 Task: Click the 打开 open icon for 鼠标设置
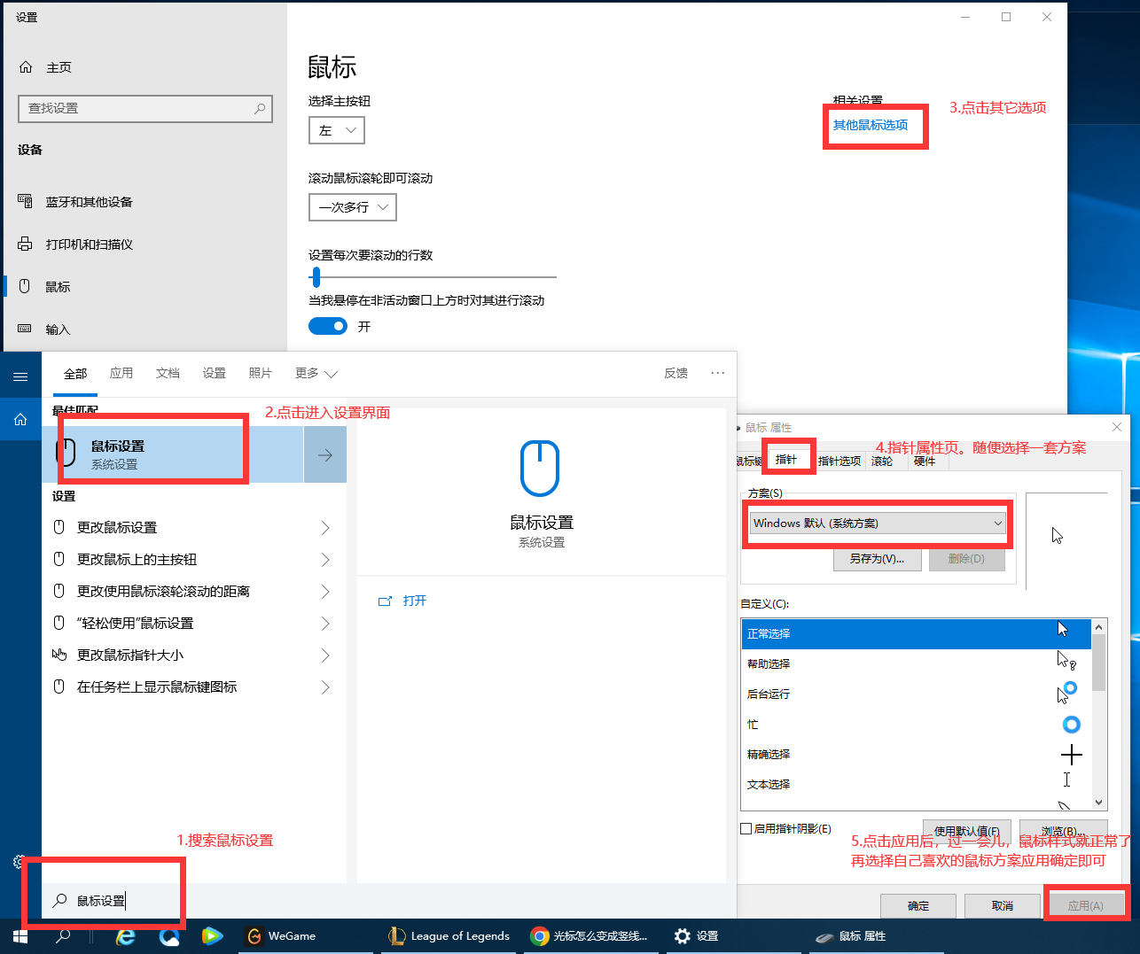tap(385, 601)
